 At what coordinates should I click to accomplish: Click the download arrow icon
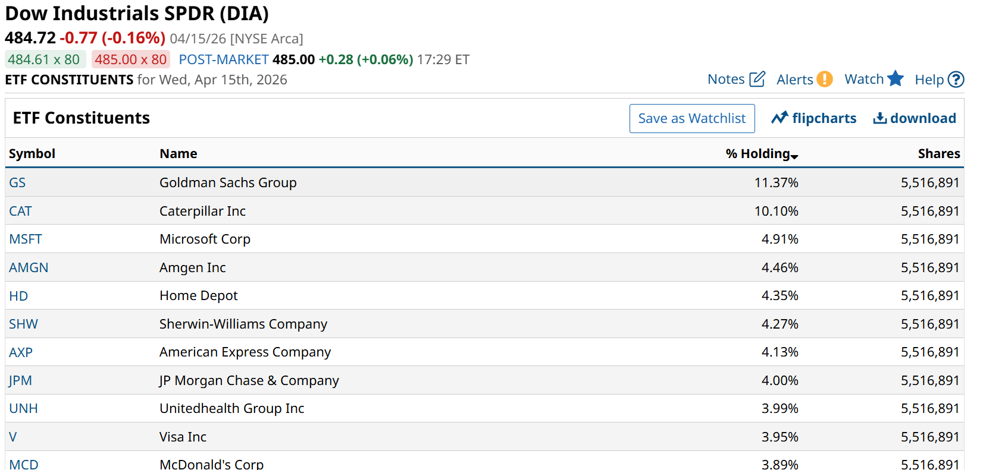tap(879, 118)
